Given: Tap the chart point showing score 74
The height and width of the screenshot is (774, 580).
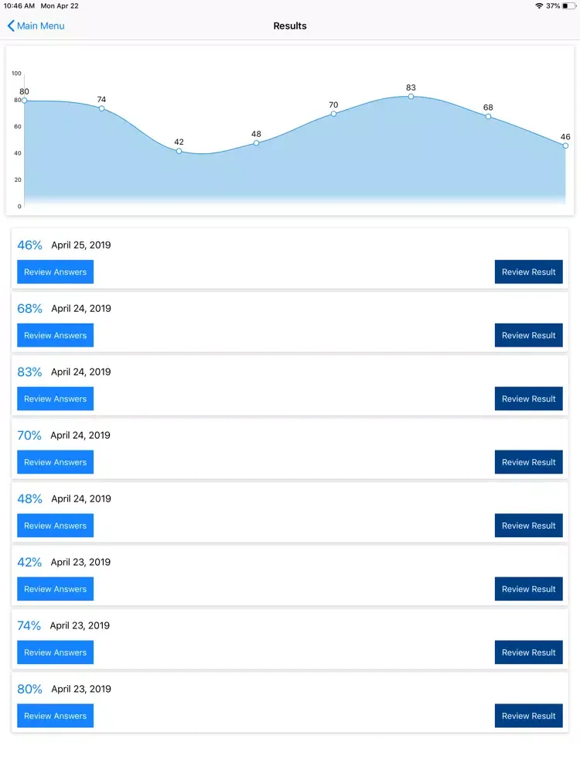Looking at the screenshot, I should 101,108.
